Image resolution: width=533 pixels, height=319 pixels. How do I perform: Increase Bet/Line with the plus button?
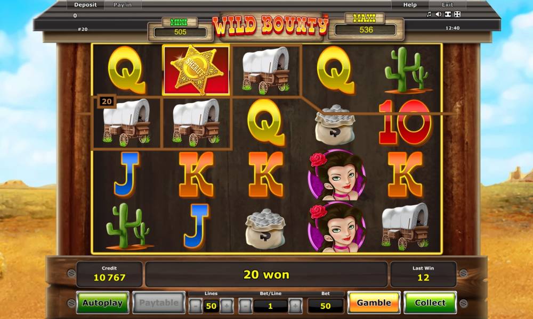[295, 306]
